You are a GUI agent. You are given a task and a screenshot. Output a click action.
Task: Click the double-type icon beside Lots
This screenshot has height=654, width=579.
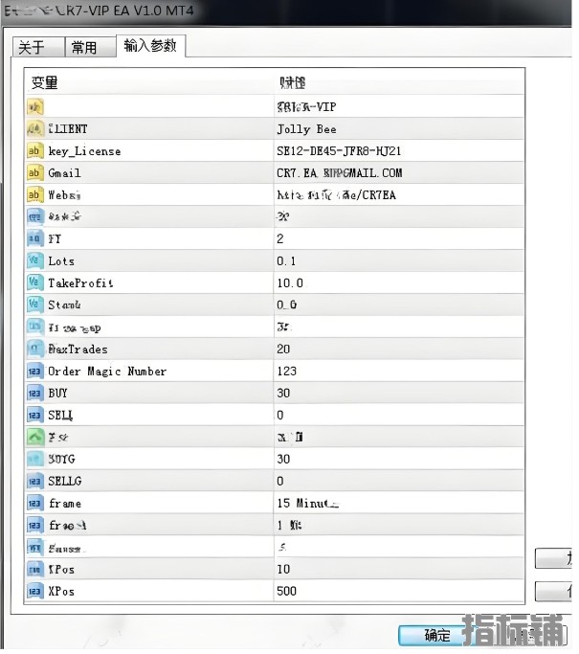(x=34, y=261)
